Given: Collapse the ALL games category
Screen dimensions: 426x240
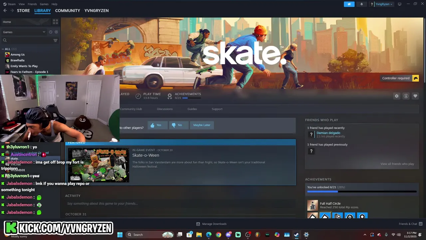Looking at the screenshot, I should 3,49.
